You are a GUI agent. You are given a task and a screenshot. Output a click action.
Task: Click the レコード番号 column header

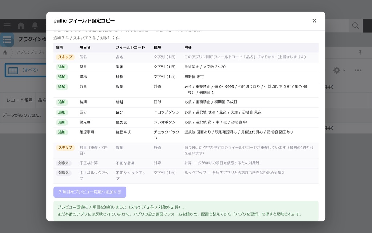[x=20, y=100]
